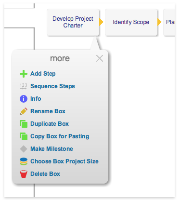Image resolution: width=180 pixels, height=200 pixels.
Task: Click the green plus Add Step icon
Action: pyautogui.click(x=24, y=74)
